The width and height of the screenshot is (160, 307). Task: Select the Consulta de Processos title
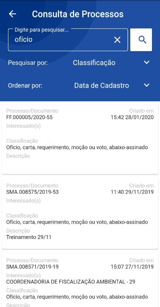[78, 14]
